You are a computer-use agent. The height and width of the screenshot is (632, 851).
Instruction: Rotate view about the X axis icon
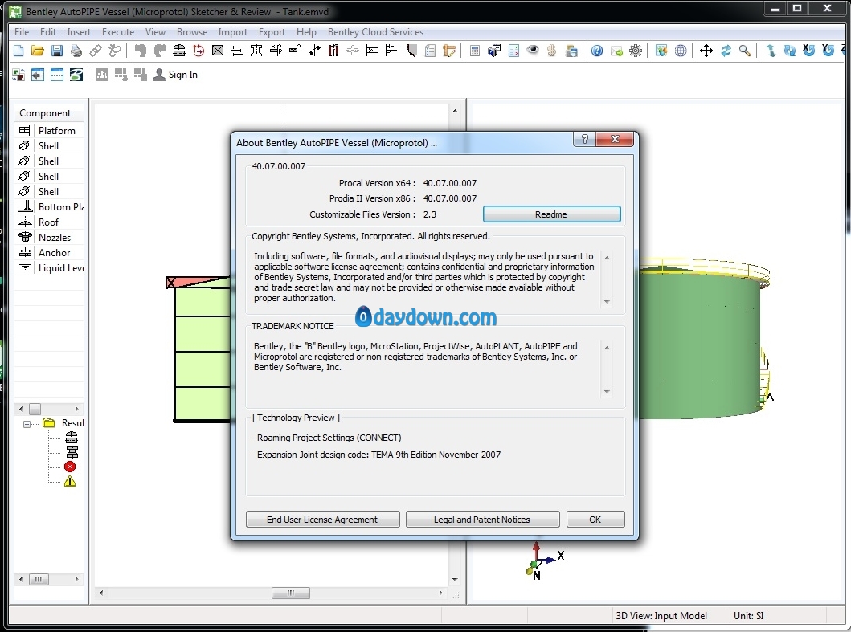(x=808, y=51)
